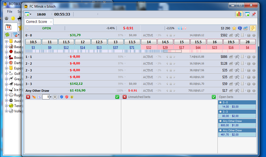Toggle the red shield check icon

click(x=67, y=97)
